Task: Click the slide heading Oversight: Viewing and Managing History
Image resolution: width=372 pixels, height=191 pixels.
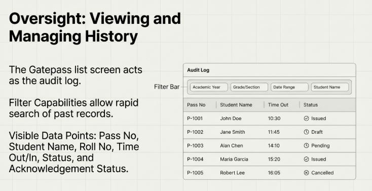Action: click(x=95, y=27)
